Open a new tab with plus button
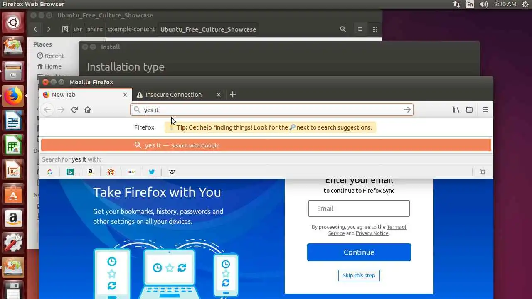Screen dimensions: 532x299 [x=233, y=95]
